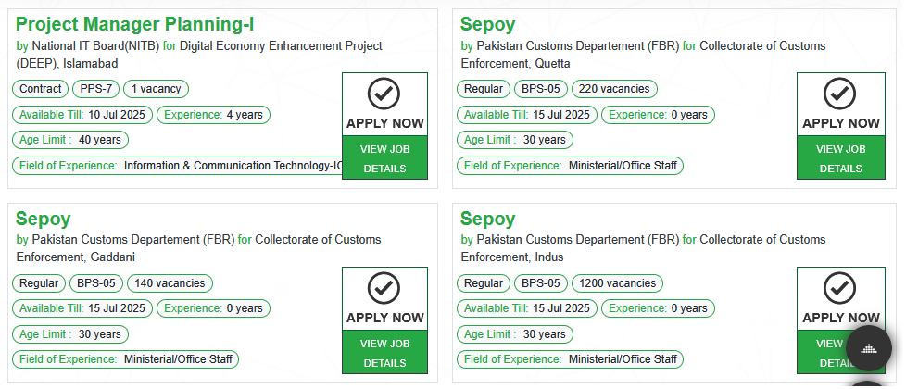Click checkmark icon on Sepoy Gaddani card
This screenshot has height=389, width=906.
point(384,288)
